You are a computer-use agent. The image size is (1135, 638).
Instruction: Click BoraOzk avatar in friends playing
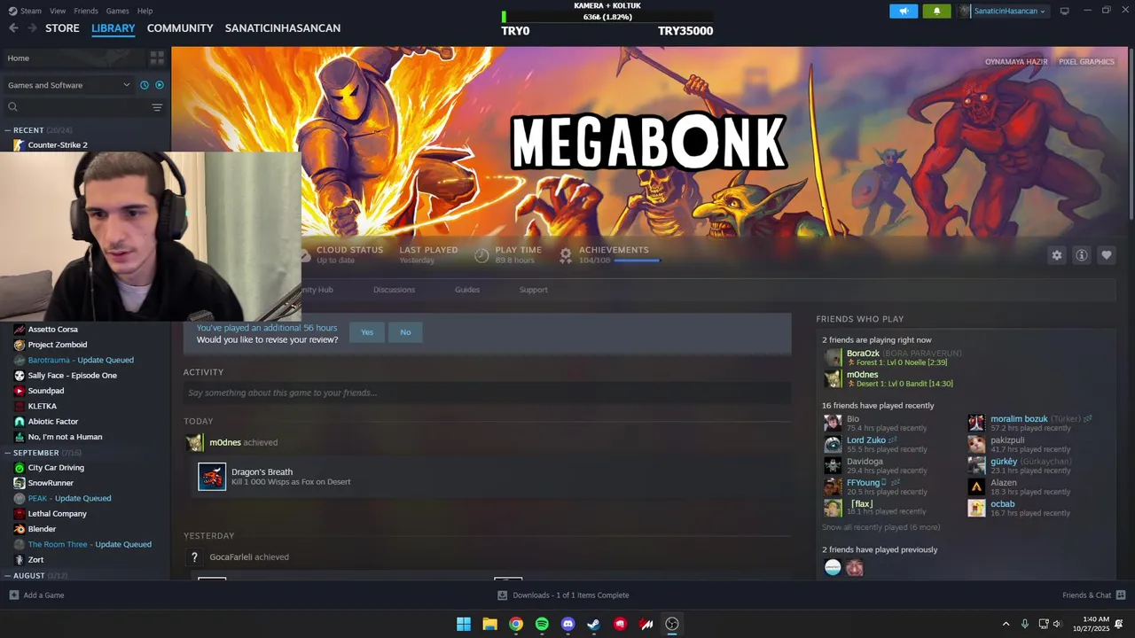pyautogui.click(x=833, y=357)
